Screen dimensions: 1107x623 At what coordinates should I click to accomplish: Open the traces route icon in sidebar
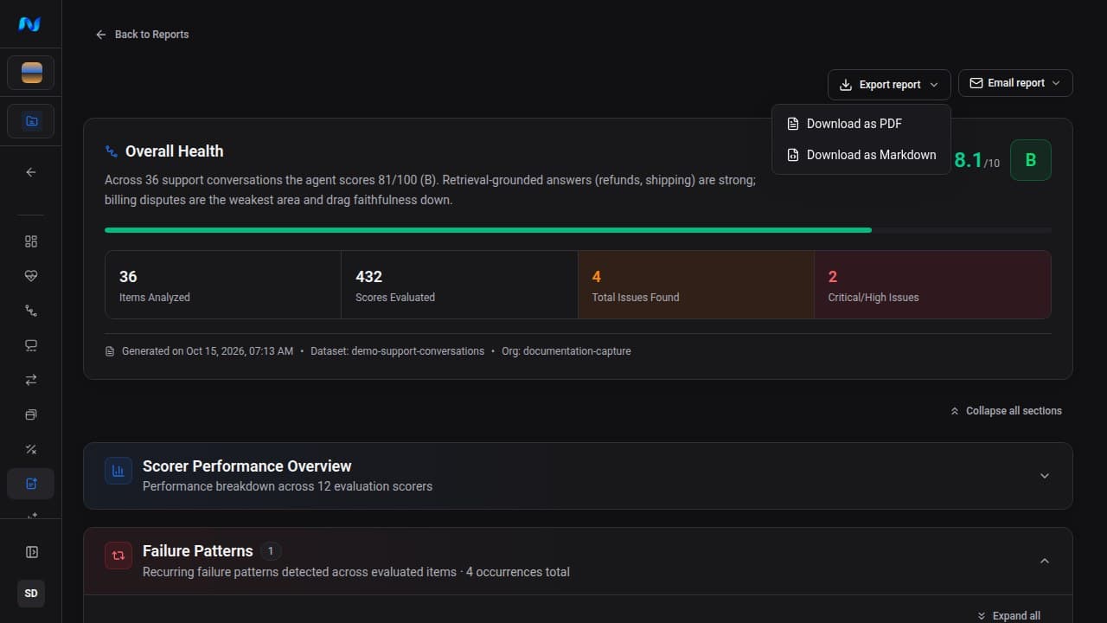point(31,311)
